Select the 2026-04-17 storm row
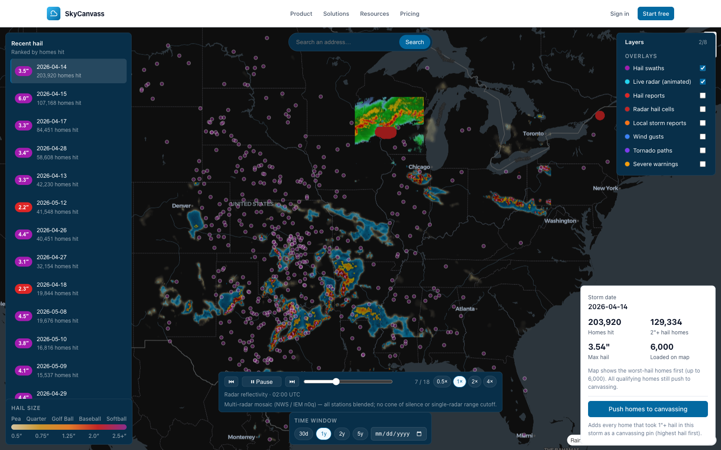This screenshot has height=450, width=721. tap(68, 126)
